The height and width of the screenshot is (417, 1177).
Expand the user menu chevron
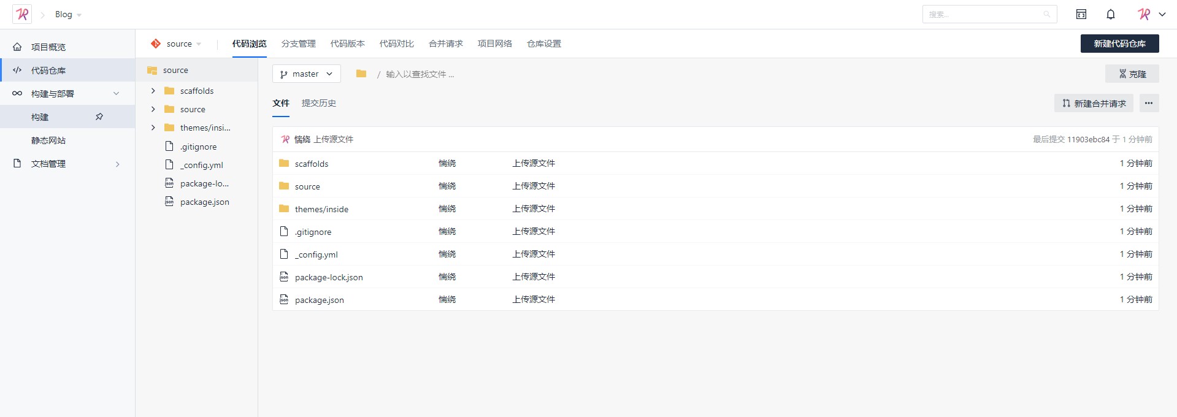coord(1162,15)
